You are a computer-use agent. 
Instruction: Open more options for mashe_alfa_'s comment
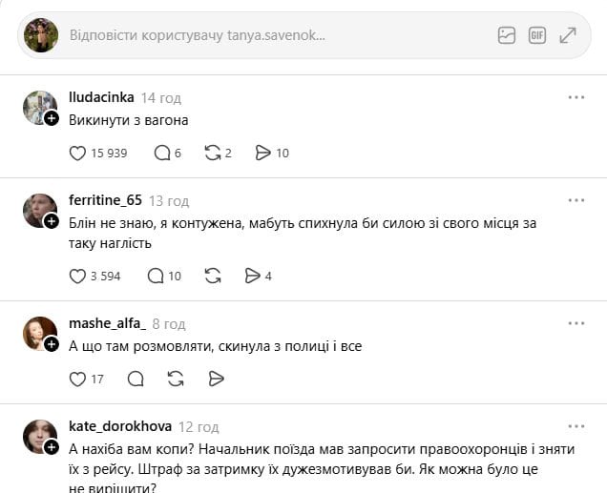click(x=576, y=323)
